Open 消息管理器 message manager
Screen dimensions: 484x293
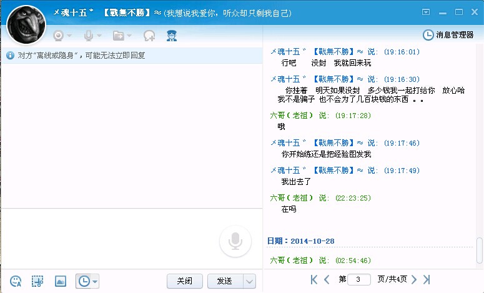coord(448,35)
